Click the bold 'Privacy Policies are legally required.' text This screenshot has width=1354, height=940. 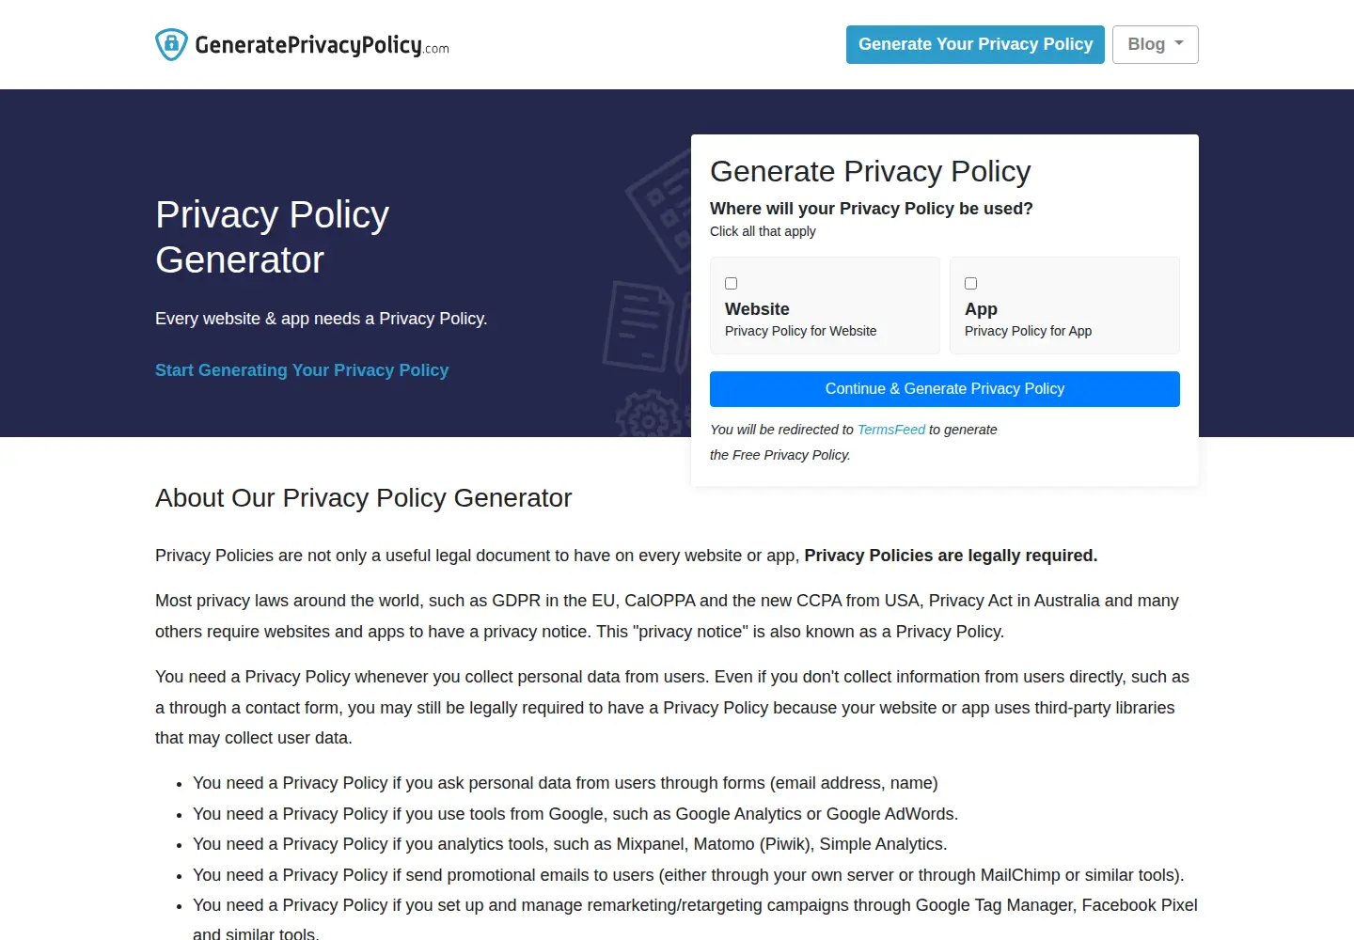coord(951,556)
